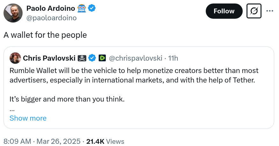Click the tweet text "A wallet for the people"
The image size is (279, 146).
[x=45, y=35]
